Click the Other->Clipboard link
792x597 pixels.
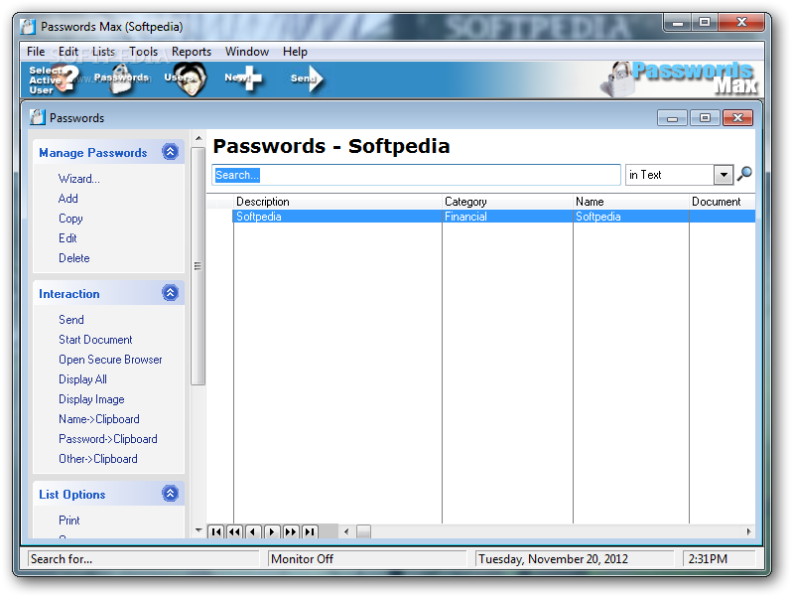tap(98, 459)
